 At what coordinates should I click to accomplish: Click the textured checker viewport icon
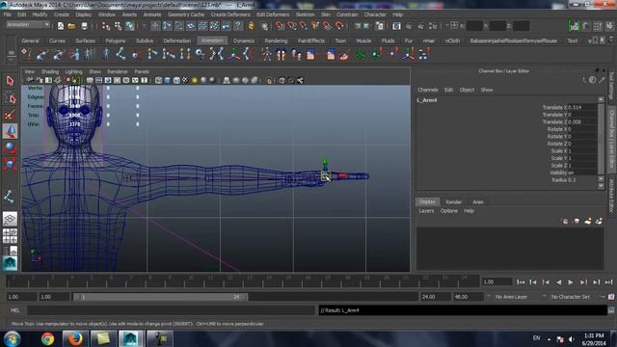(x=185, y=80)
